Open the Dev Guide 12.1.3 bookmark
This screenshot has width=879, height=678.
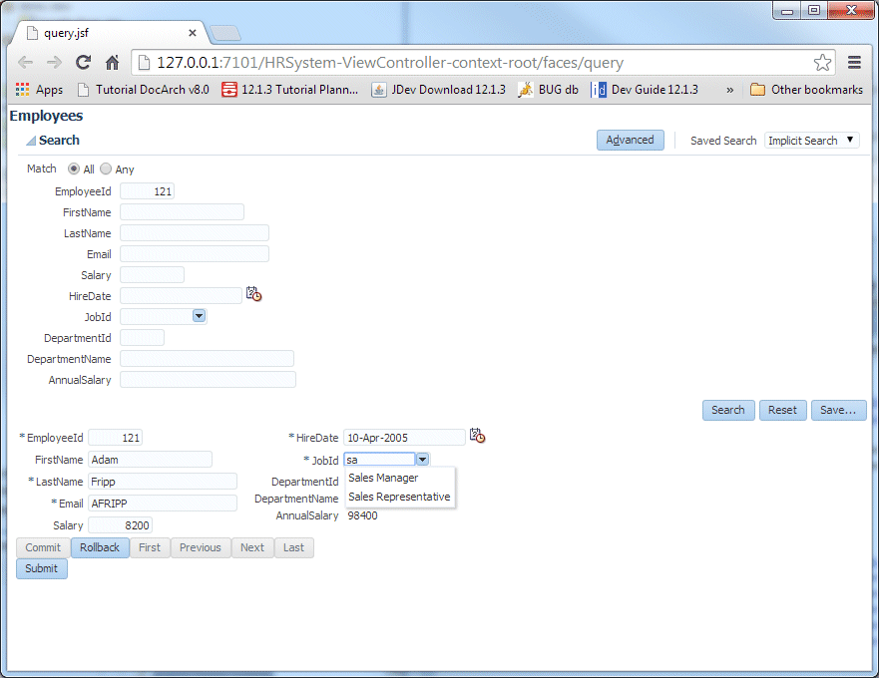pos(645,90)
